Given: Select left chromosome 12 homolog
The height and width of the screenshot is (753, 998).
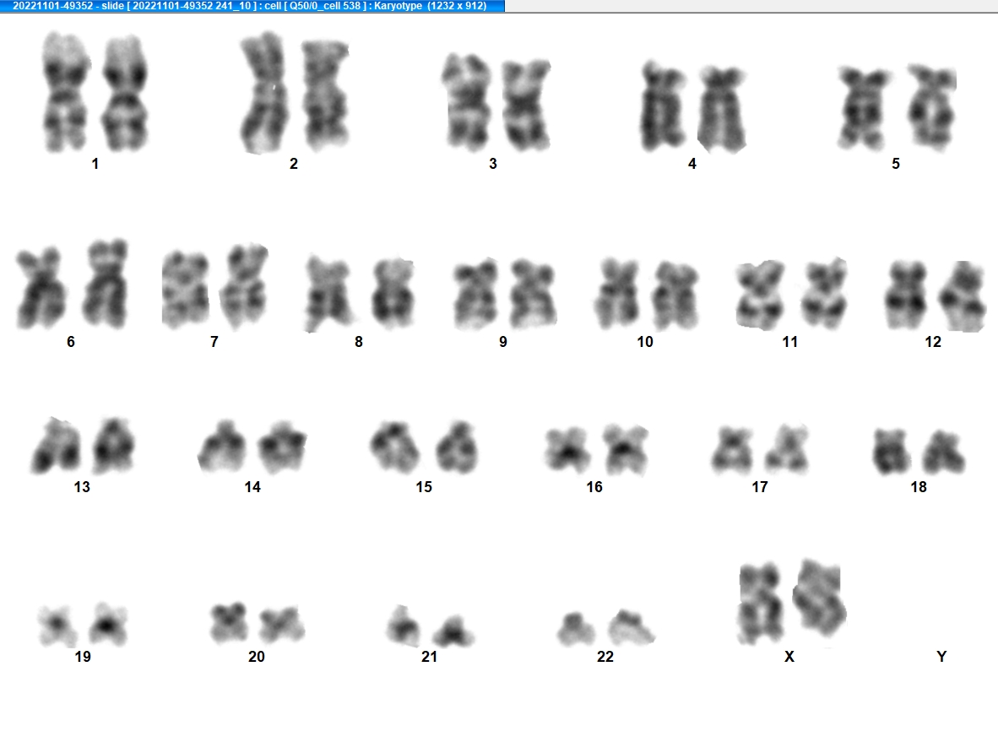Looking at the screenshot, I should point(906,295).
